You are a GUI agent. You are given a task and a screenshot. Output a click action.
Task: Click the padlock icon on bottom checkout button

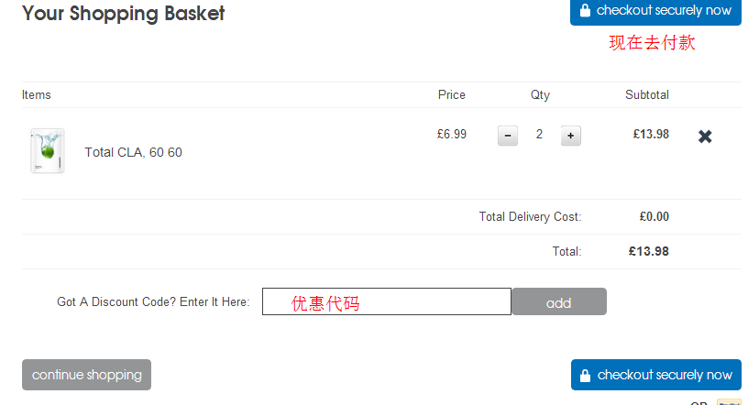click(586, 376)
